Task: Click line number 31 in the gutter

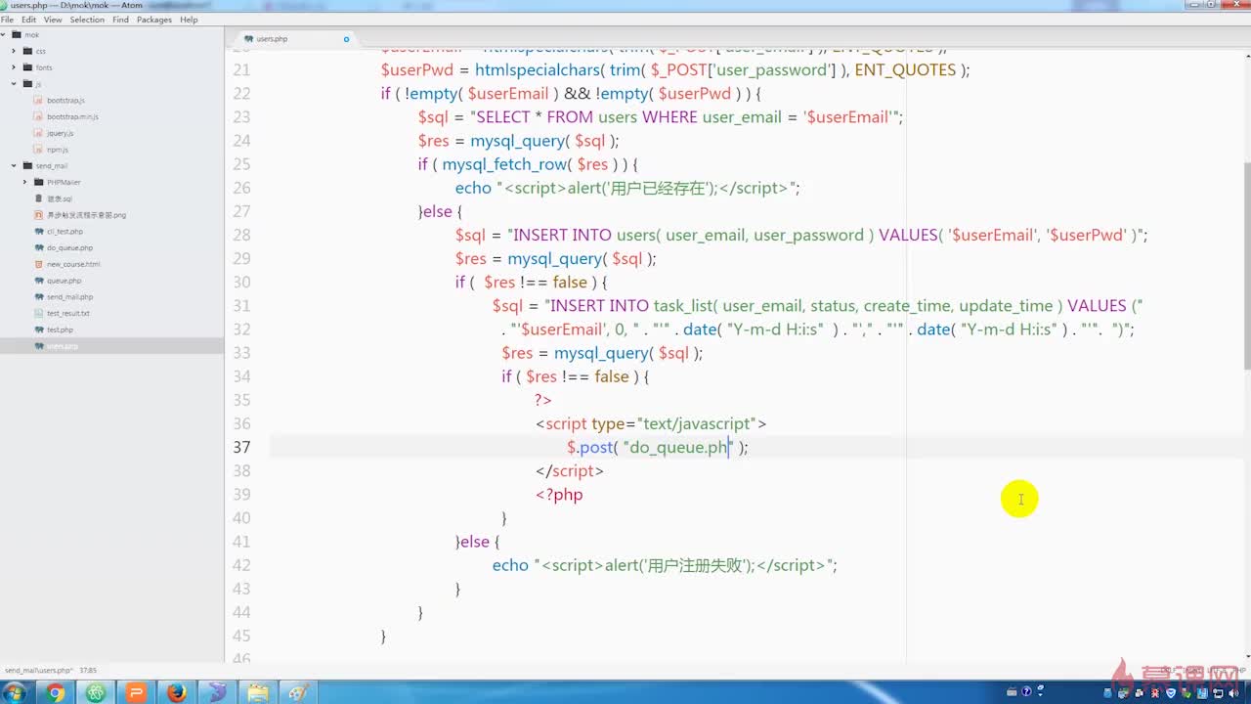Action: click(x=241, y=305)
